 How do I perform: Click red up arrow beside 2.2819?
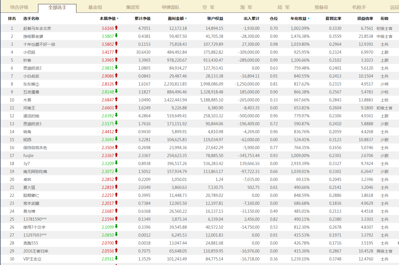pos(116,187)
